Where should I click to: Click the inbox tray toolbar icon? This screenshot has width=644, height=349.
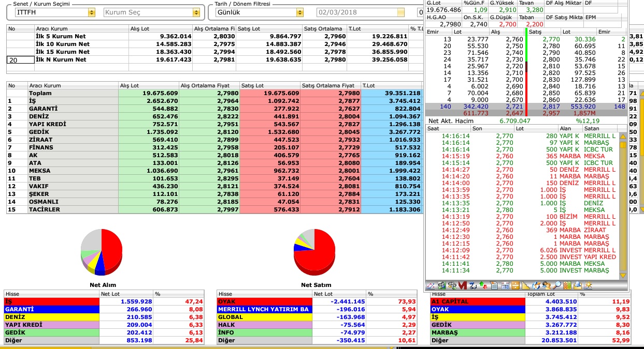tap(578, 285)
